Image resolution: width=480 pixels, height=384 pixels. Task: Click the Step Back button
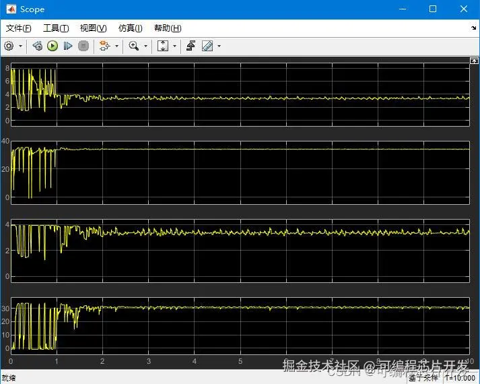38,46
